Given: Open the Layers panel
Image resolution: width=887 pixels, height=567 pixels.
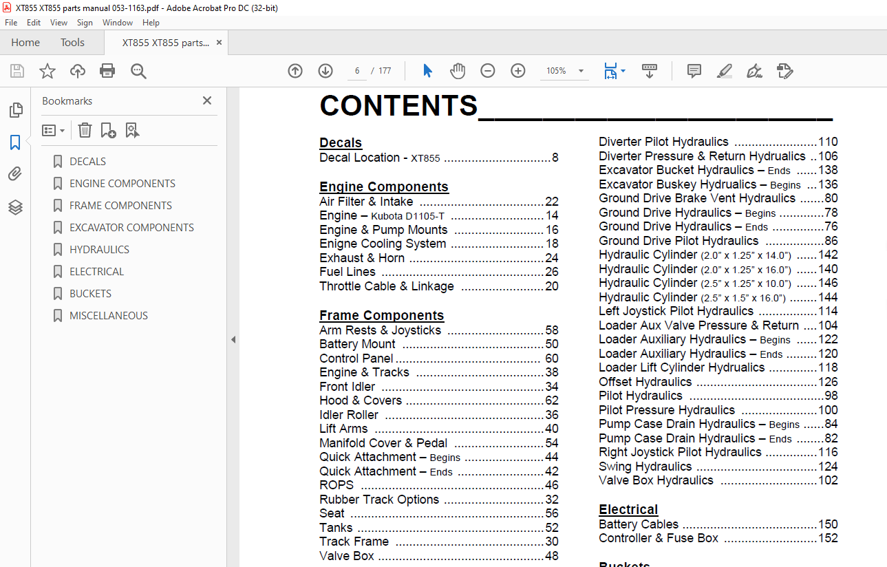Looking at the screenshot, I should (15, 207).
